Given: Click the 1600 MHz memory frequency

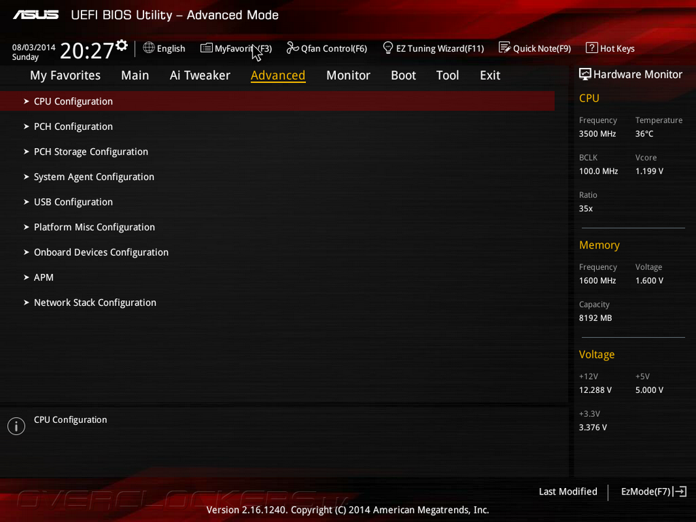Looking at the screenshot, I should 597,281.
